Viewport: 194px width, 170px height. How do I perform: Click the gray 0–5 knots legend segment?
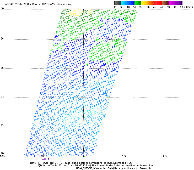pos(117,3)
